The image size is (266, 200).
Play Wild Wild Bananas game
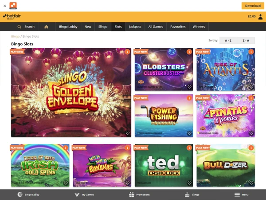(102, 165)
